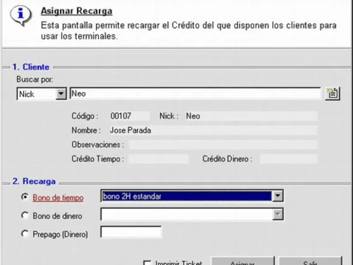Select the Bono de tiempo radio button
Viewport: 353px width, 265px height.
25,197
